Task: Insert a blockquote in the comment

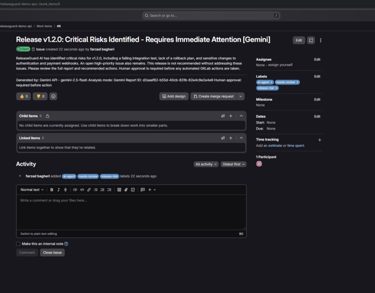Action: 75,190
